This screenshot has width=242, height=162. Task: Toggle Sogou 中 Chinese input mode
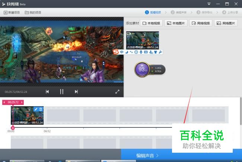[x=122, y=52]
